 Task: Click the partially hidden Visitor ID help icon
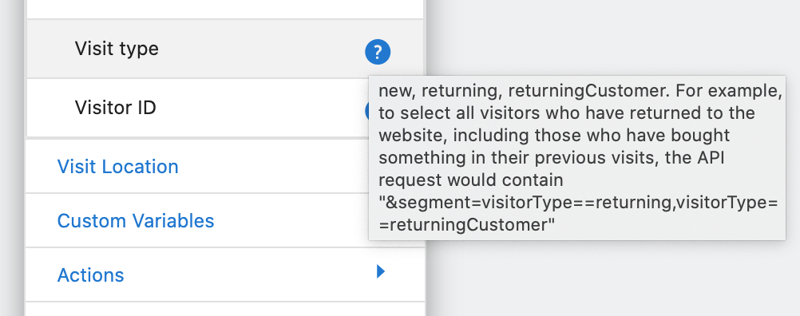click(366, 109)
